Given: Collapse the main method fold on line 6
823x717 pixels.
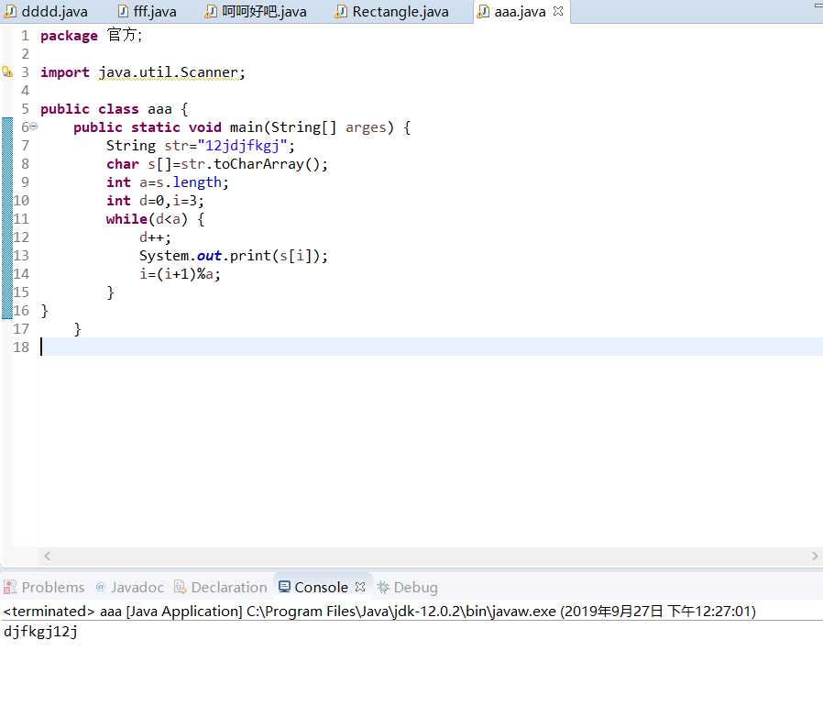Looking at the screenshot, I should click(34, 126).
